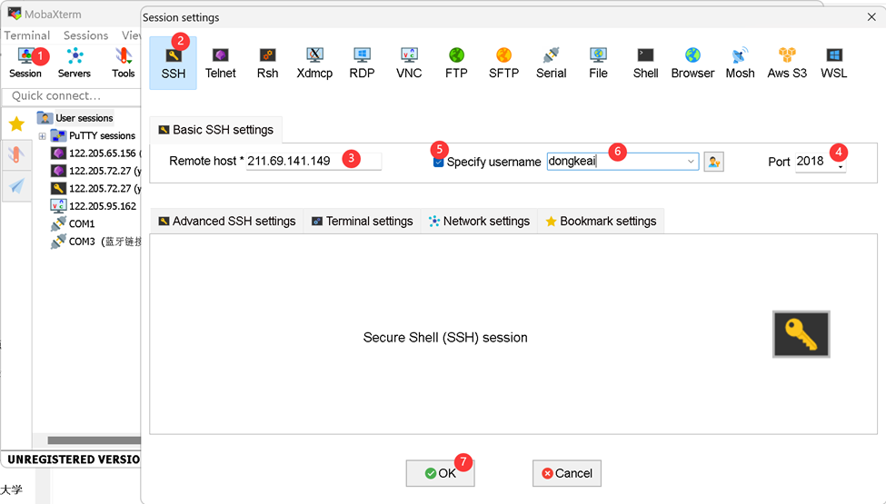The image size is (886, 504).
Task: Uncheck the Specify username checkbox
Action: click(x=439, y=162)
